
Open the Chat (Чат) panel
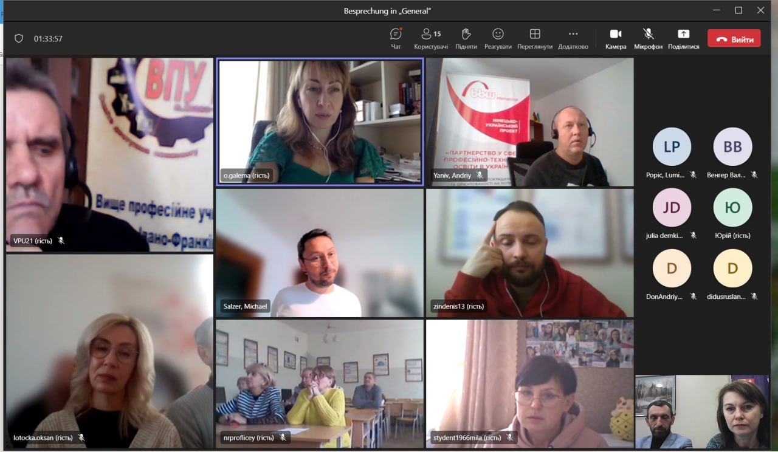396,38
